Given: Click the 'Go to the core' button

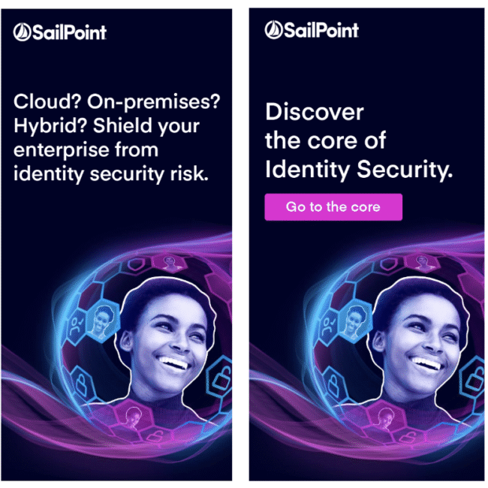Looking at the screenshot, I should [333, 207].
